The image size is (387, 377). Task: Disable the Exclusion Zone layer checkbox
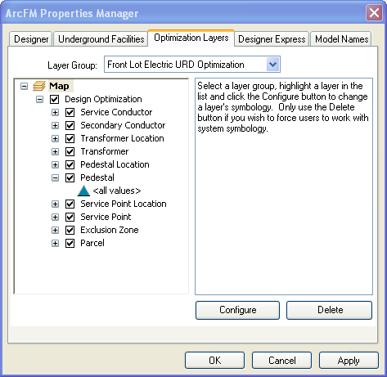pyautogui.click(x=70, y=230)
